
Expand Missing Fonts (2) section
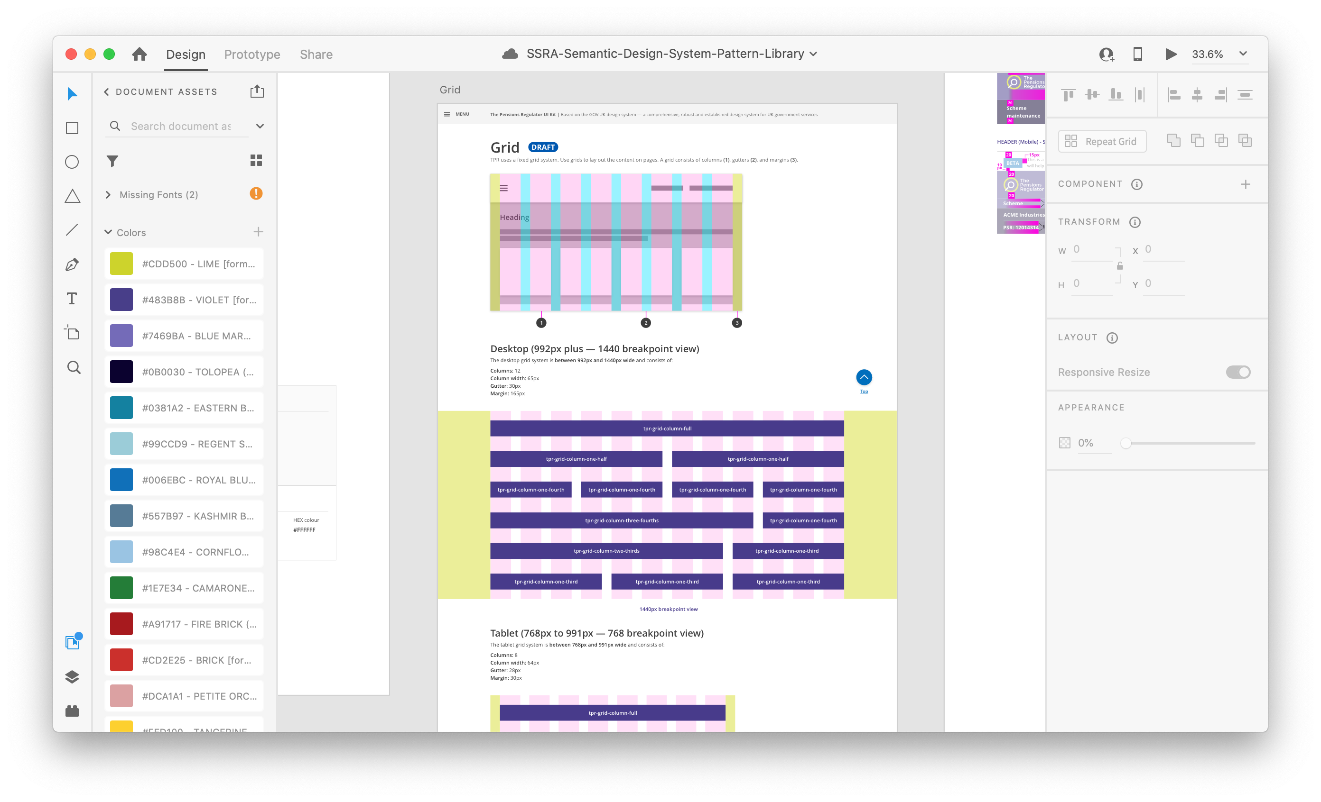(108, 195)
